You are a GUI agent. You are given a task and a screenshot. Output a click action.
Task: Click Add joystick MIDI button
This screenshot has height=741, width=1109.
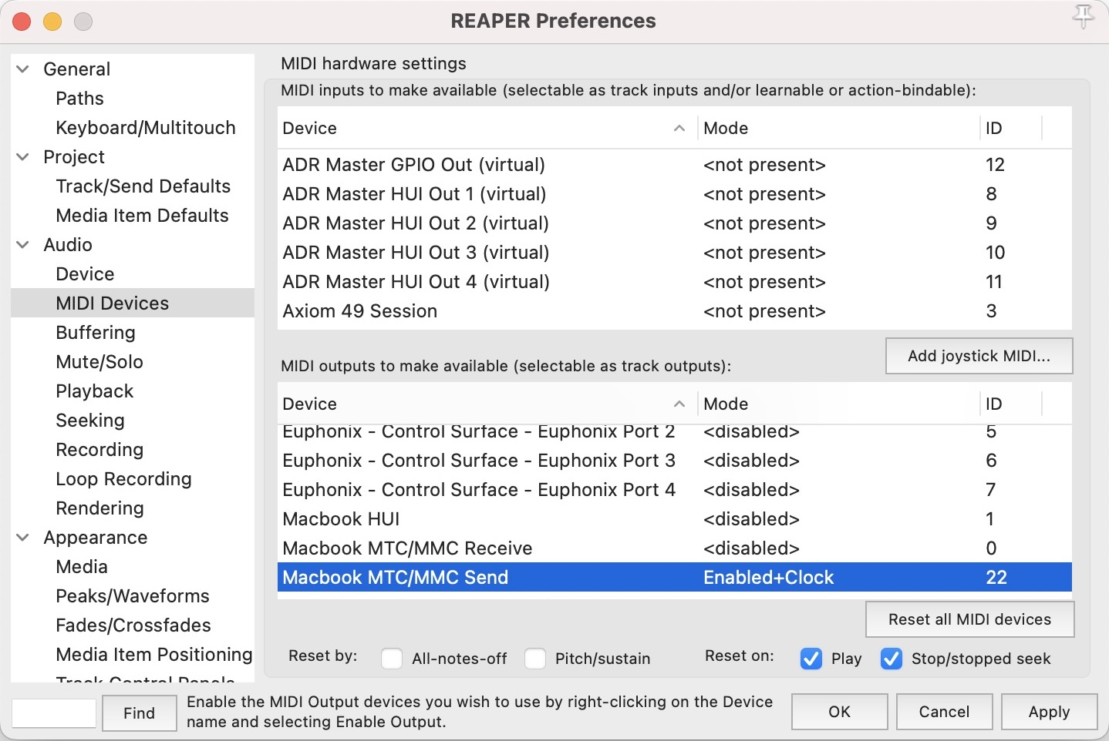tap(979, 356)
